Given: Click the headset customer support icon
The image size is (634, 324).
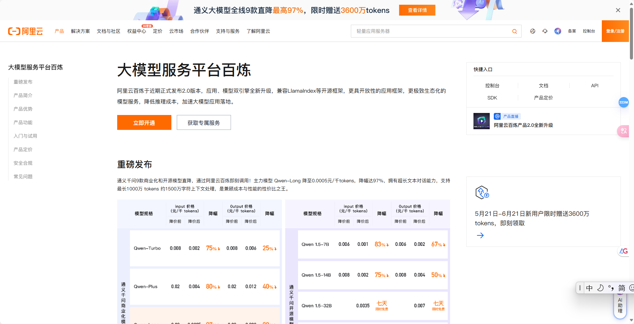Looking at the screenshot, I should (545, 31).
